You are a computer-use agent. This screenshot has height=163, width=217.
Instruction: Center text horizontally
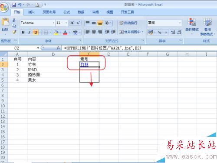[x=94, y=32]
